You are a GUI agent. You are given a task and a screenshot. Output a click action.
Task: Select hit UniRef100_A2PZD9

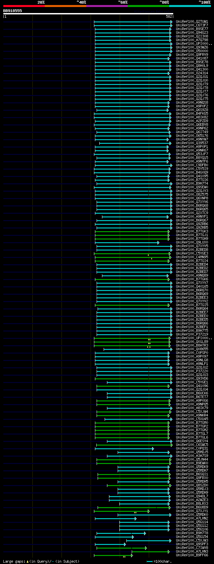pos(192,121)
